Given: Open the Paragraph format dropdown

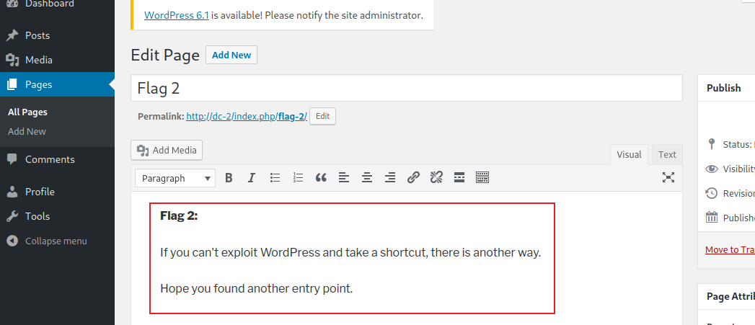Looking at the screenshot, I should pos(175,178).
